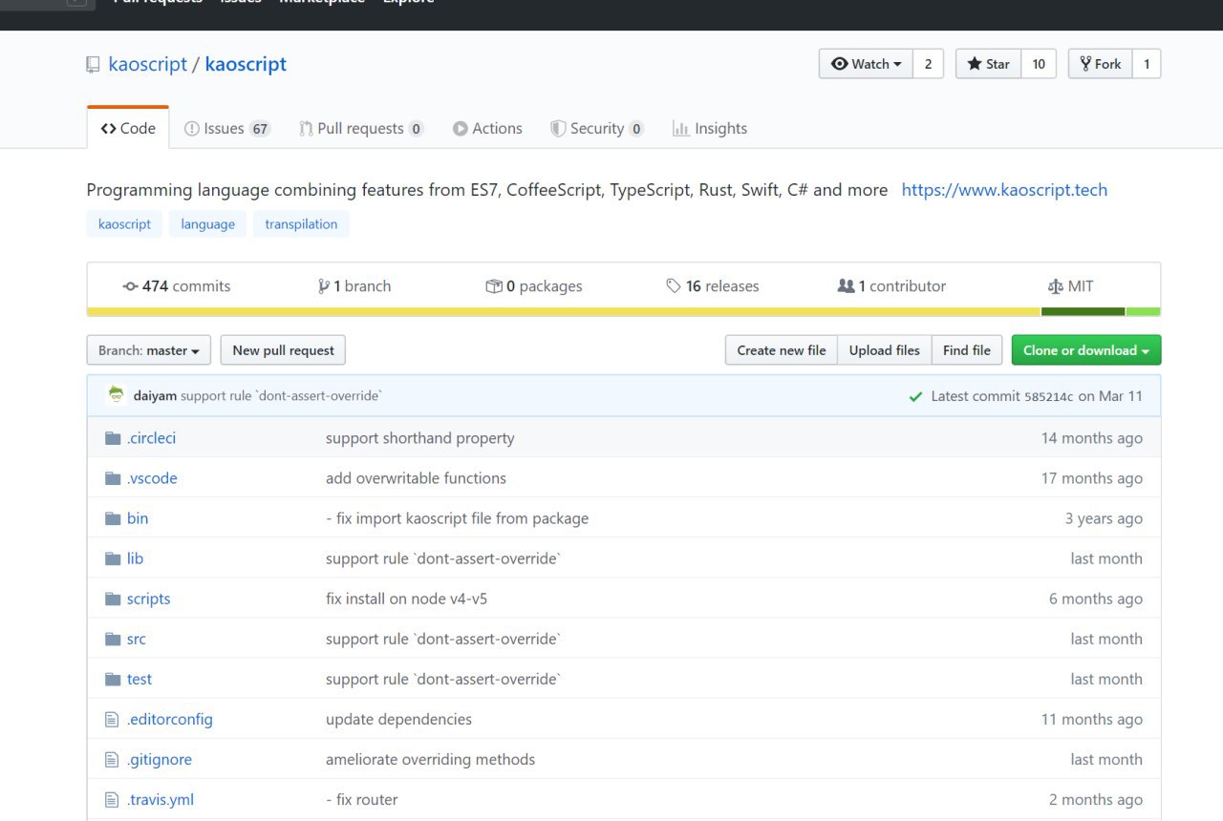Open the scripts folder name
The width and height of the screenshot is (1223, 821).
click(x=148, y=599)
